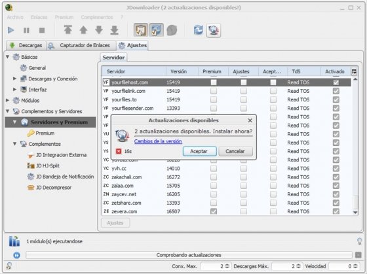Open the Archivo menu
367x274 pixels.
15,17
